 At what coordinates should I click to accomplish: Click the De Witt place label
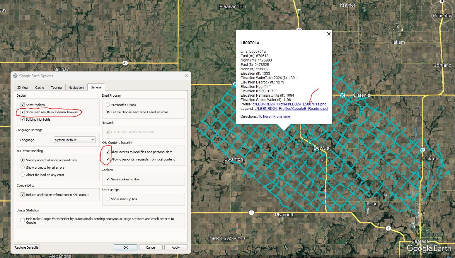[x=321, y=148]
